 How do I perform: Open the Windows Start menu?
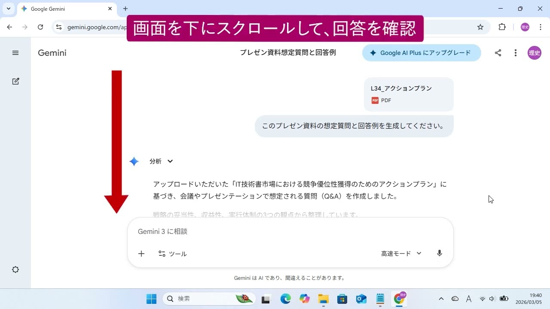pos(151,299)
